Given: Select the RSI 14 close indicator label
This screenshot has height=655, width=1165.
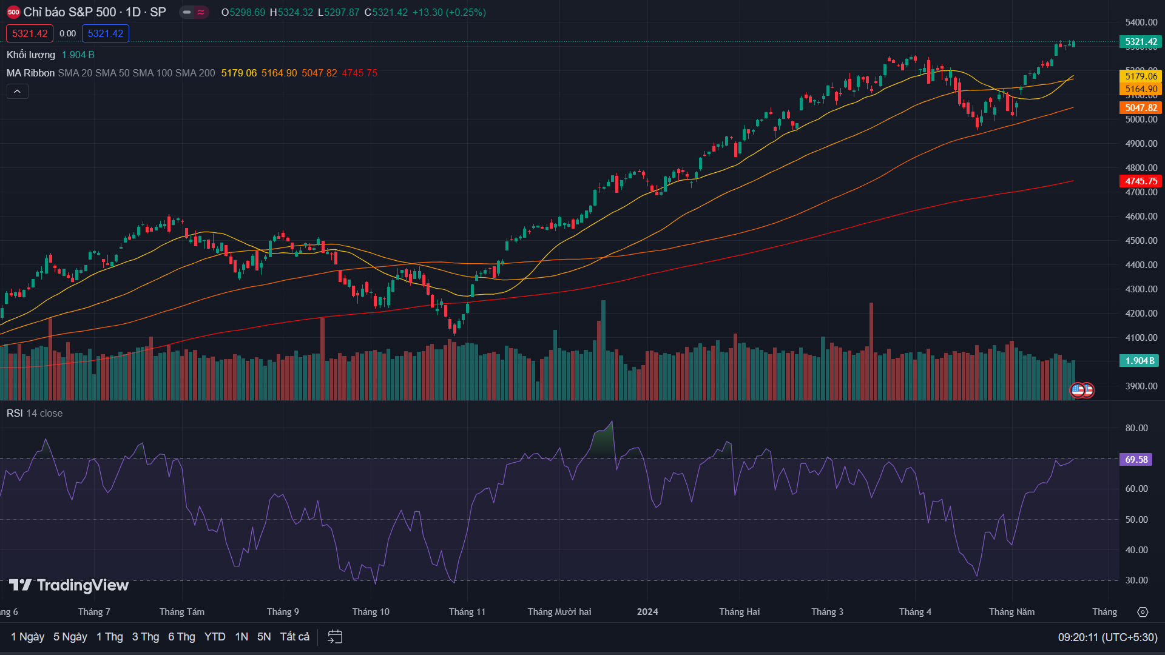Looking at the screenshot, I should 35,413.
